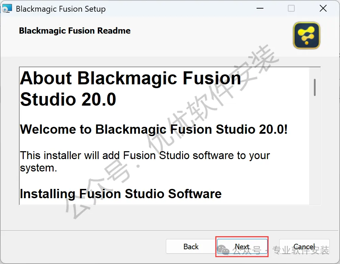Click the installer icon in the title bar

click(7, 9)
